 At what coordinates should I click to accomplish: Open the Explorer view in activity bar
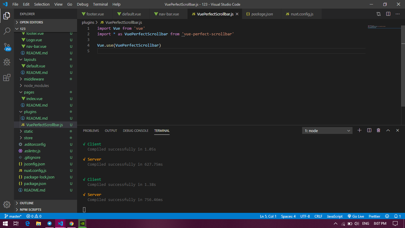tap(7, 16)
